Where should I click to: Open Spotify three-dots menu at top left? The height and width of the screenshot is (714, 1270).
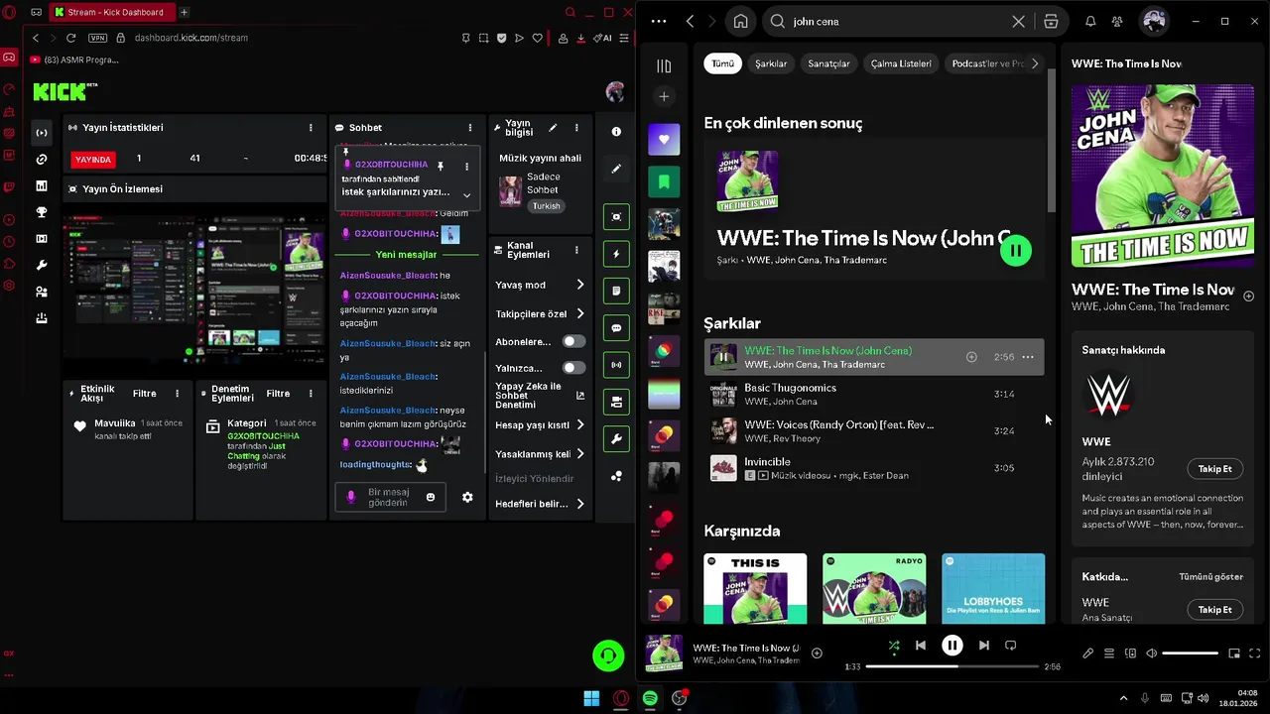pyautogui.click(x=658, y=21)
